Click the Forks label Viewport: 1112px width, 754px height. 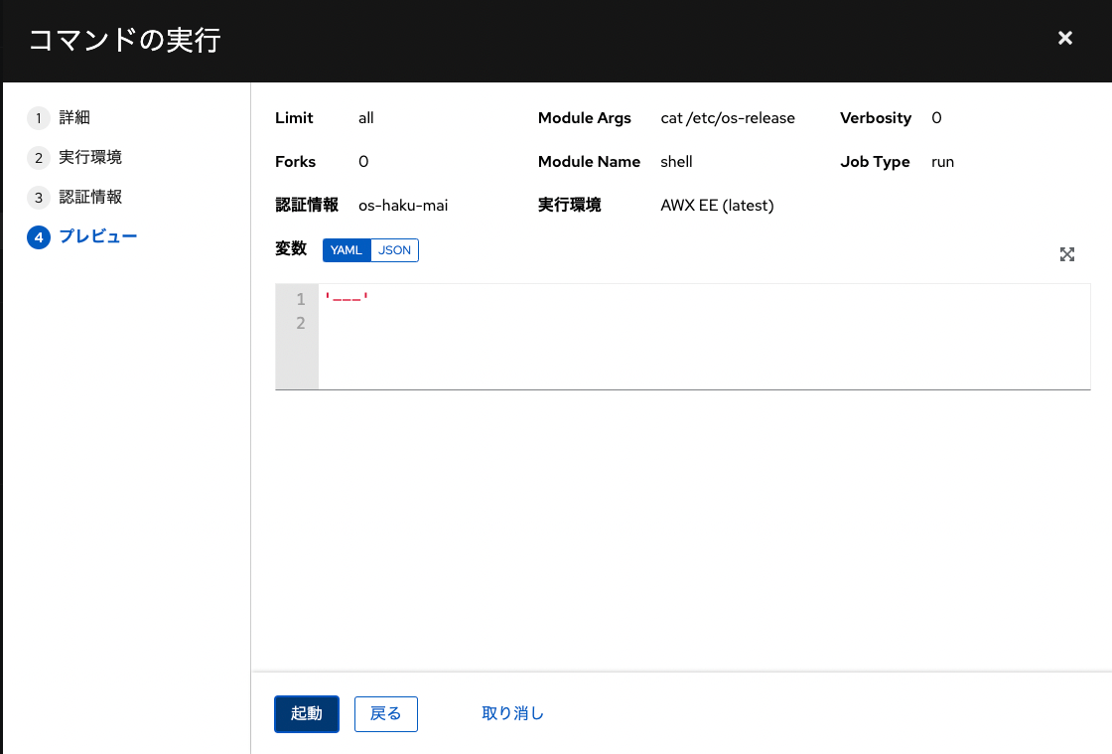click(x=295, y=162)
